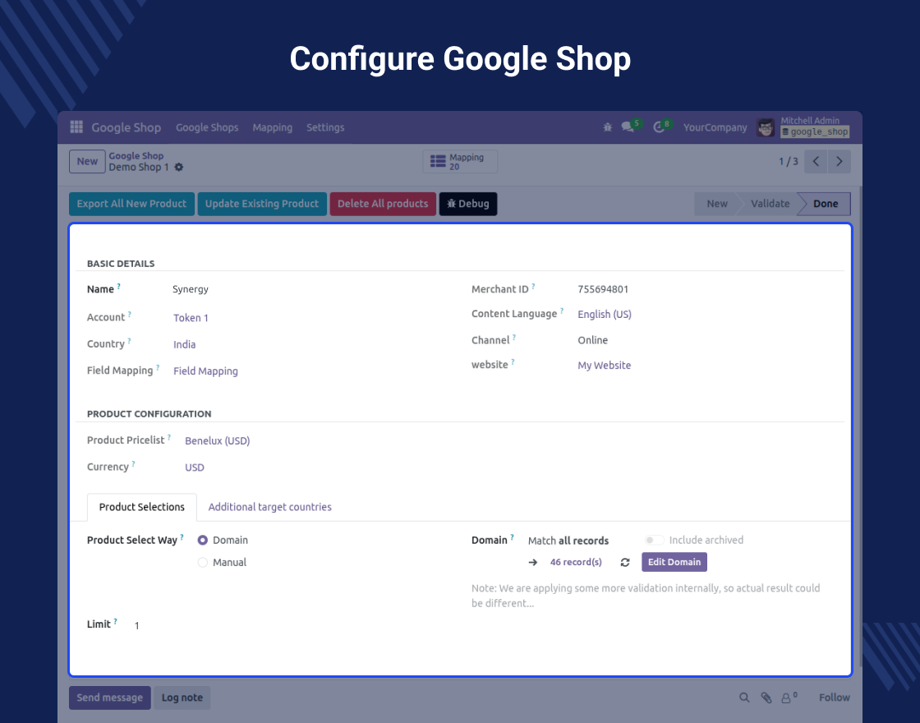Click the New record button
920x723 pixels.
87,161
